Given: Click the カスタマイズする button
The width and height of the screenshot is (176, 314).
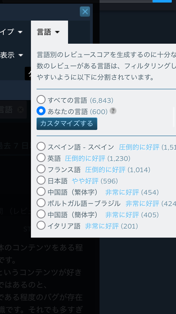Looking at the screenshot, I should (x=67, y=124).
